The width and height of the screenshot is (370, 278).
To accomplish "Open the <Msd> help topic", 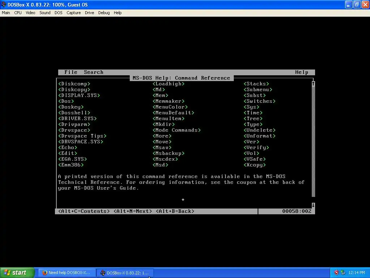I will 160,165.
